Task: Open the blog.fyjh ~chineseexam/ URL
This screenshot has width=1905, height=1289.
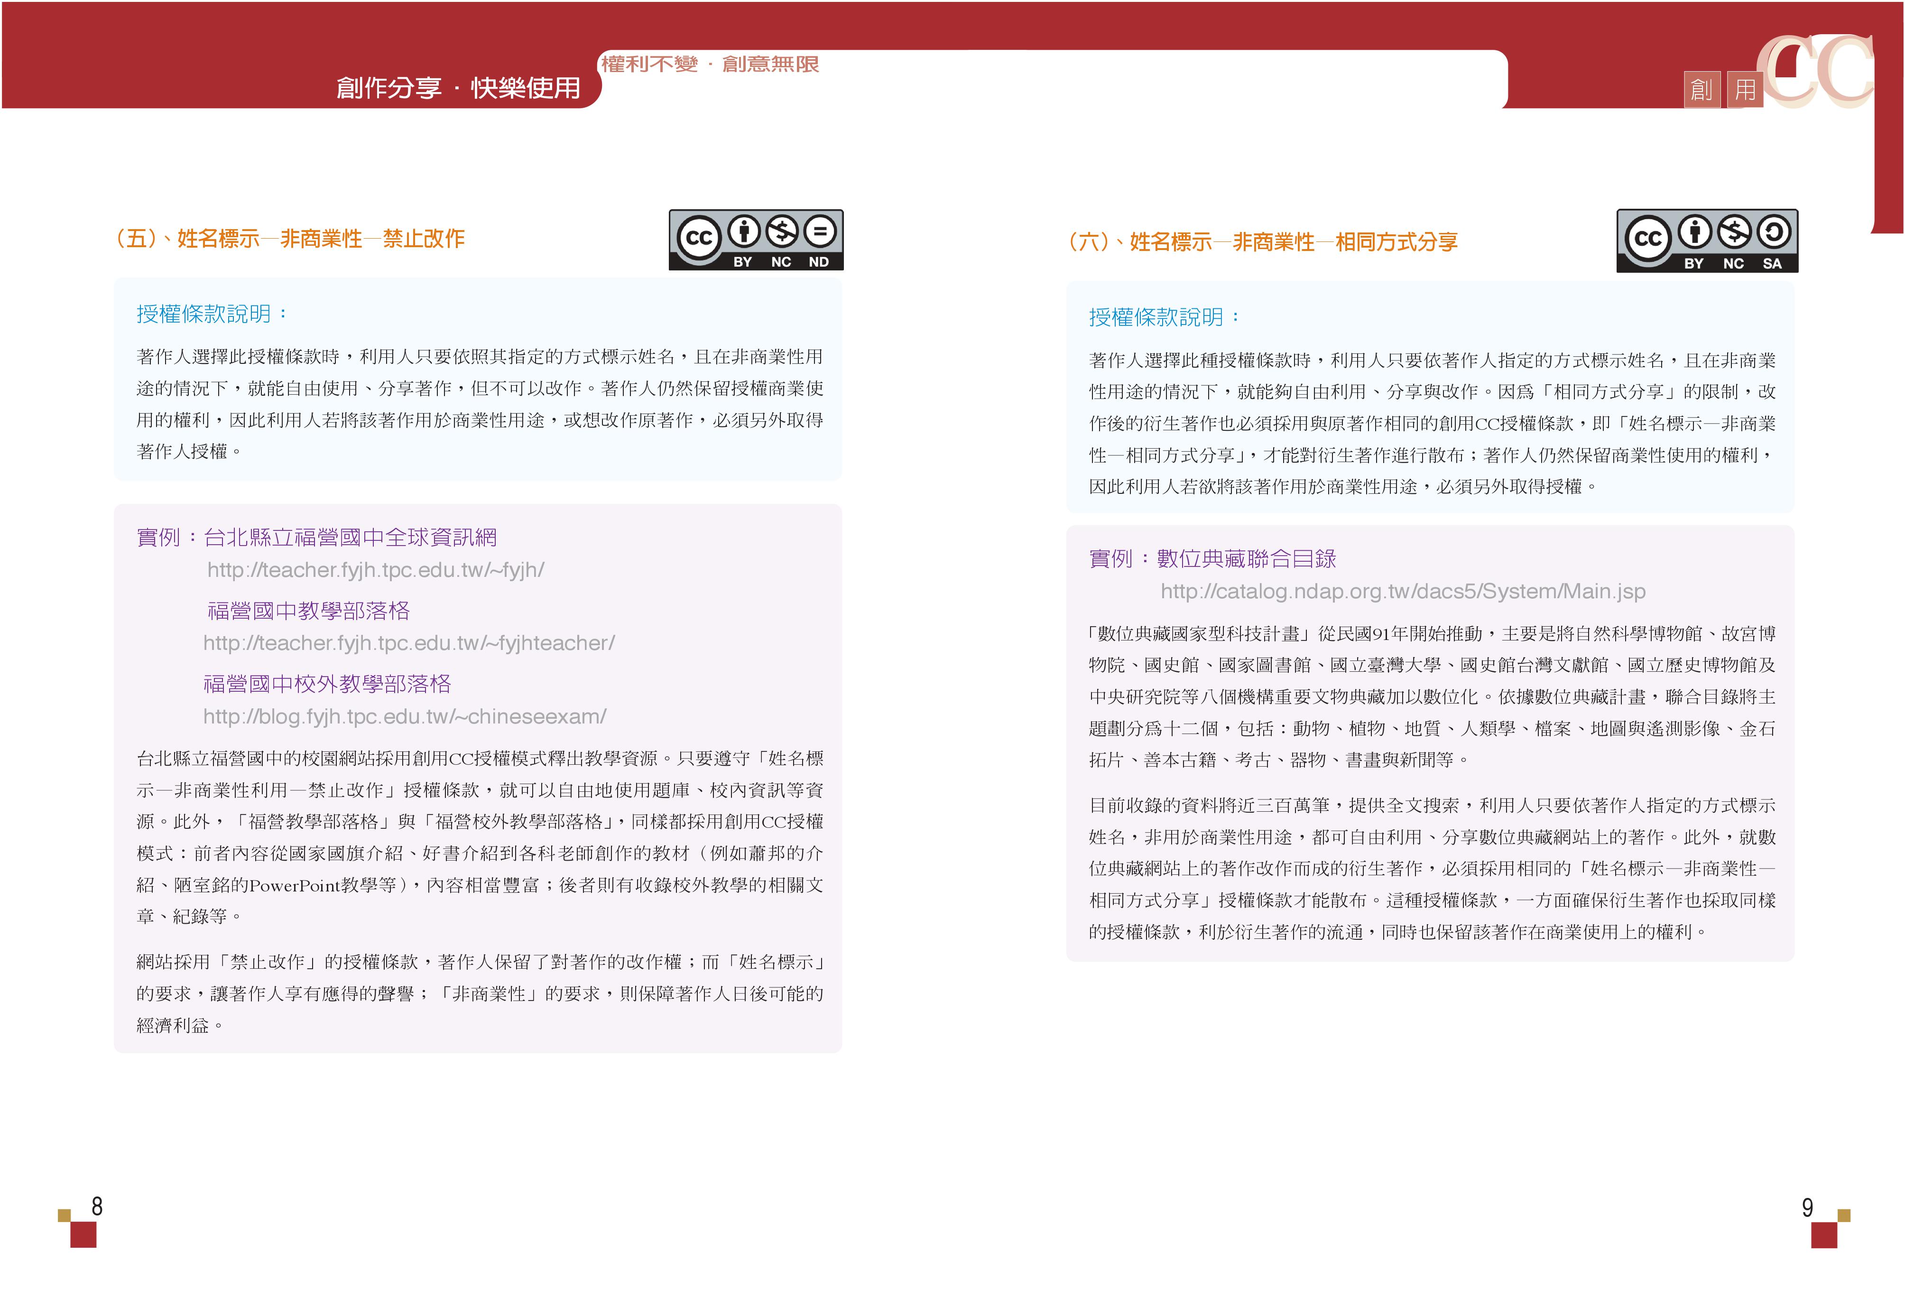Action: click(404, 717)
